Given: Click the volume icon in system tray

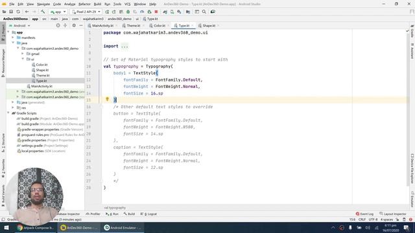Looking at the screenshot, I should pyautogui.click(x=368, y=227).
